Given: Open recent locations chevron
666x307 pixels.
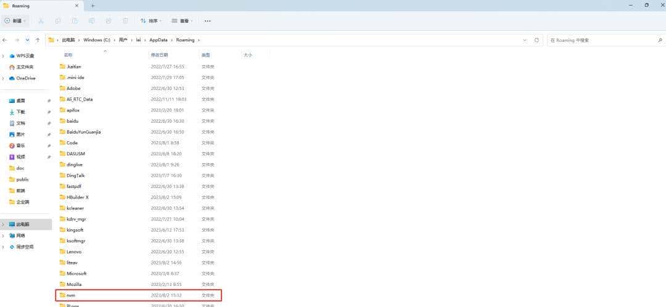Looking at the screenshot, I should click(x=28, y=40).
